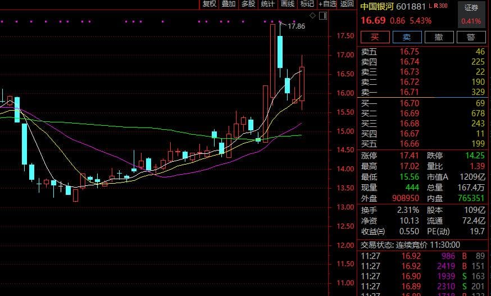Screen dimensions: 491x296
Task: Click the 返回 back button
Action: coord(347,4)
